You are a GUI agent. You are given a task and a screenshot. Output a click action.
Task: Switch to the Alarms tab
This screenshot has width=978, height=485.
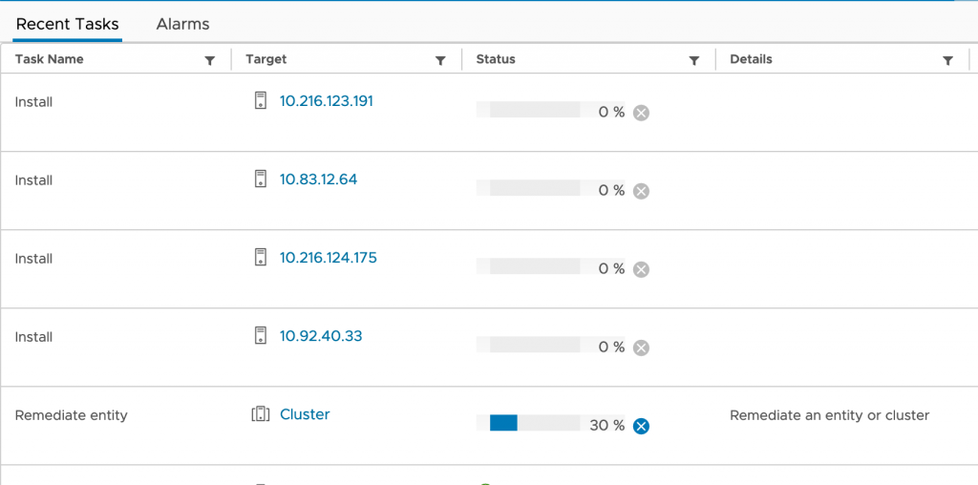coord(182,24)
